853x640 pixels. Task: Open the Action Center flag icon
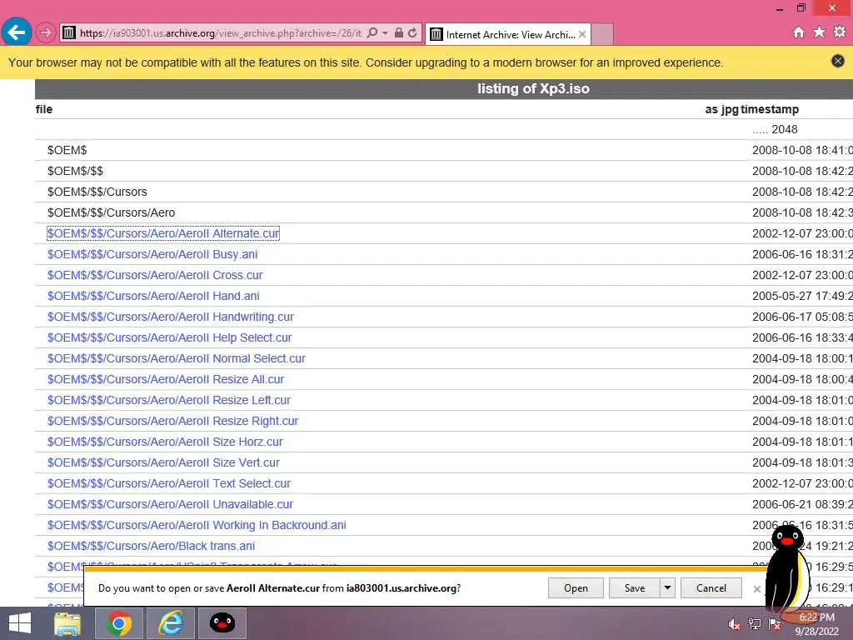tap(774, 624)
